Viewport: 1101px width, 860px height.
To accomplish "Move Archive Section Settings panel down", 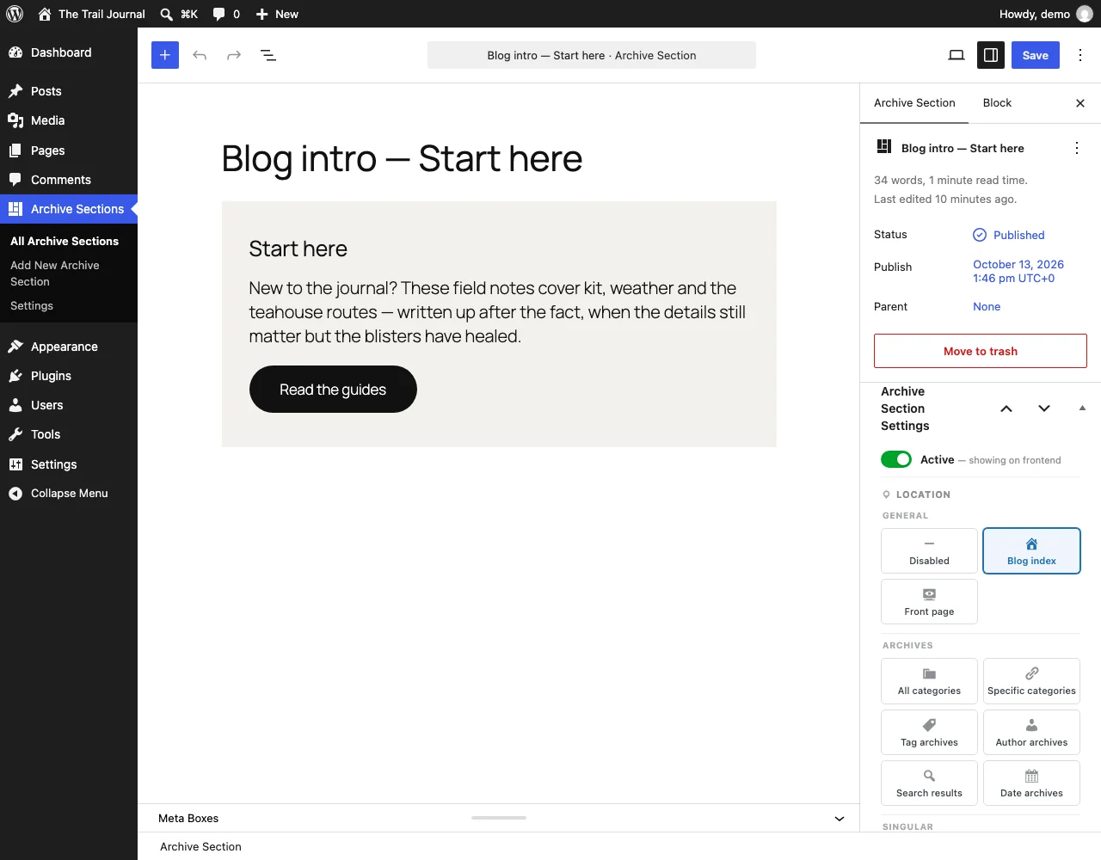I will tap(1044, 408).
